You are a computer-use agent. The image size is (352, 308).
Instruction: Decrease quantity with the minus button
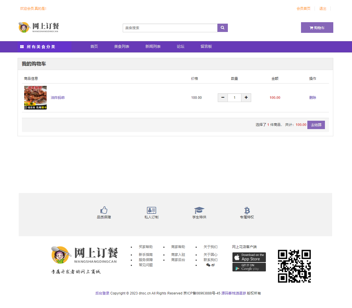(x=223, y=98)
